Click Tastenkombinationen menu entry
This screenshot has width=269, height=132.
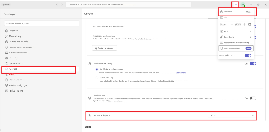[236, 43]
